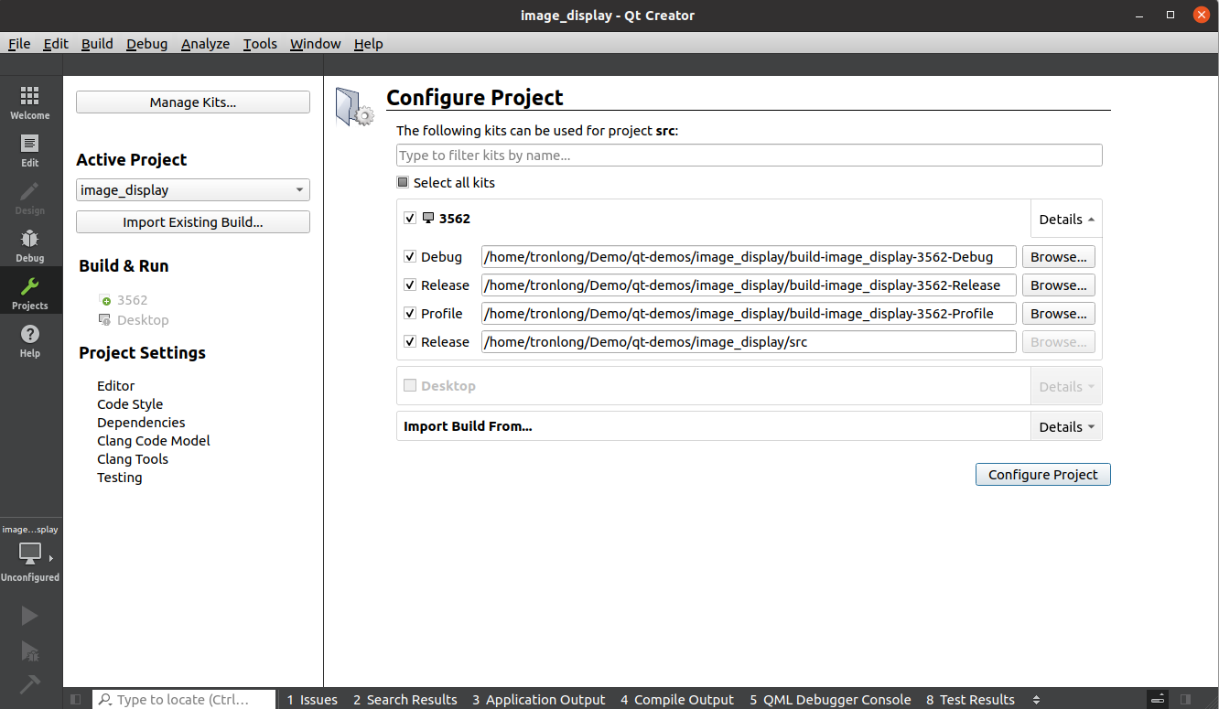
Task: Open the Build menu
Action: point(97,44)
